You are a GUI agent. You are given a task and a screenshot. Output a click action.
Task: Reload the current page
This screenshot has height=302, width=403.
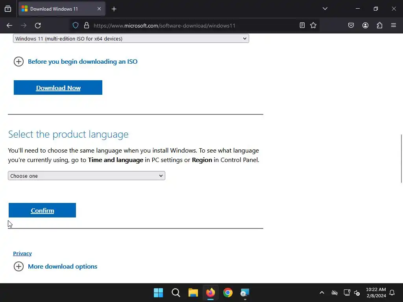[38, 26]
